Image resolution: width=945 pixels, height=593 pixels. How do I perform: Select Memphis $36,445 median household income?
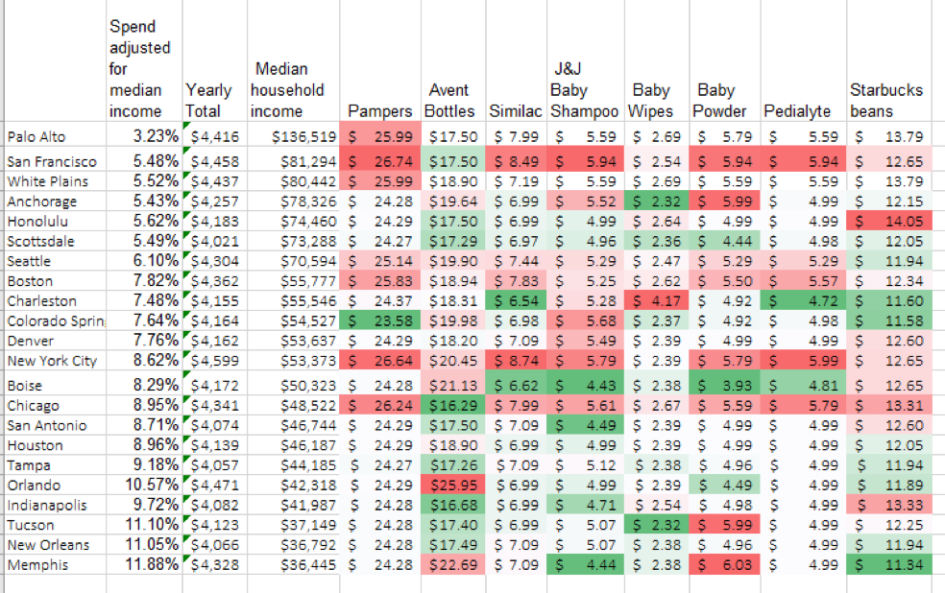coord(293,563)
